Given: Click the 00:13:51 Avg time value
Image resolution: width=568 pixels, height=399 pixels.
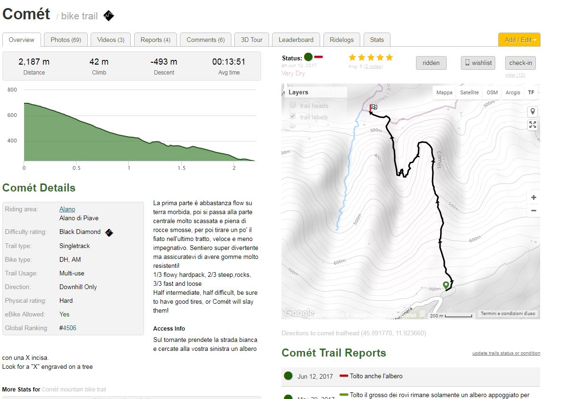Looking at the screenshot, I should click(229, 62).
